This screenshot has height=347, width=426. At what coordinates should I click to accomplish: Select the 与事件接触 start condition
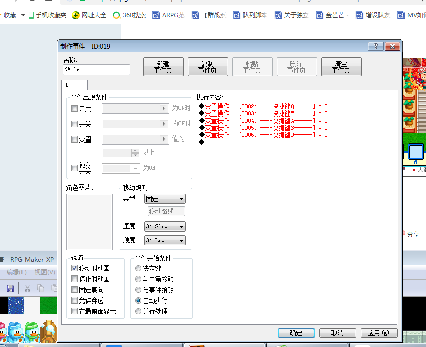coord(138,290)
